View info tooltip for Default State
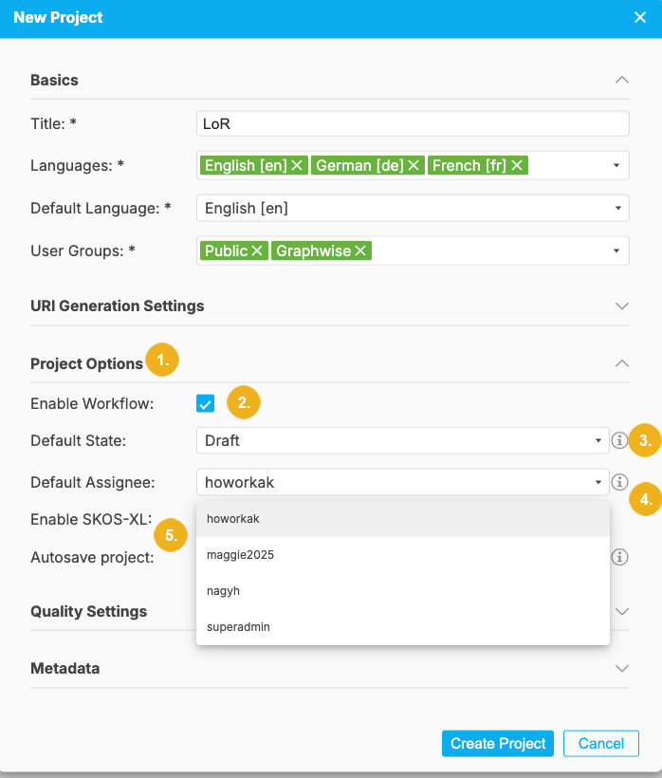Viewport: 662px width, 778px height. coord(619,440)
